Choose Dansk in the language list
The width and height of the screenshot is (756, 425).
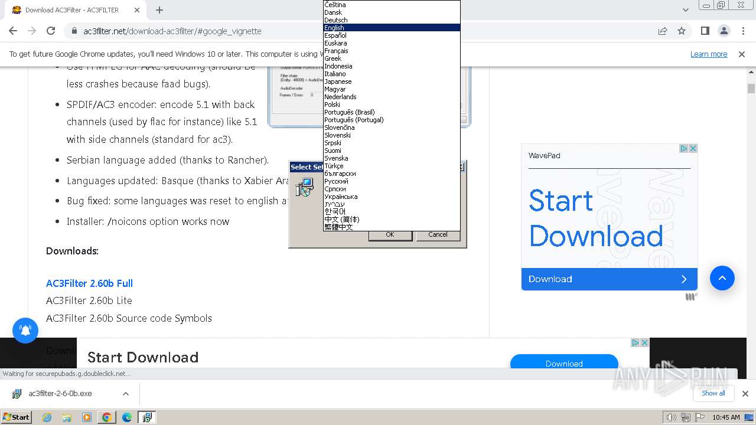pos(392,12)
